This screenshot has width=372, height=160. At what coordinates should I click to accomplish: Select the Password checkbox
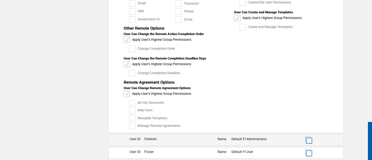click(178, 4)
